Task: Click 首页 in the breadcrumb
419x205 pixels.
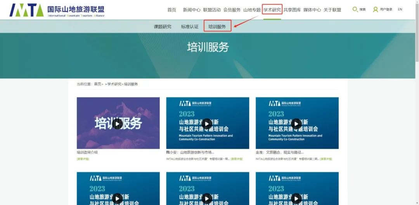Action: [x=97, y=84]
